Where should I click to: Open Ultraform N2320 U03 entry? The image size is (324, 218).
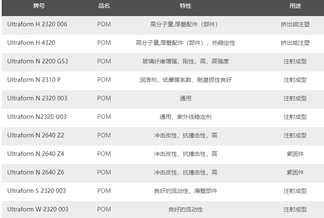[x=37, y=117]
